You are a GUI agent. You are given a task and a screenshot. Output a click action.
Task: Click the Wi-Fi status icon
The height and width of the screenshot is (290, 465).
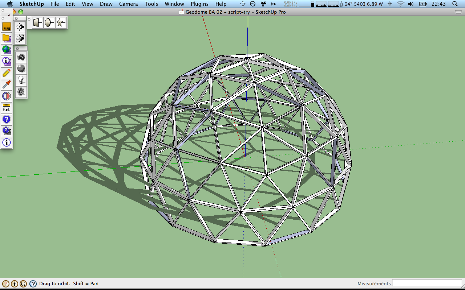401,4
